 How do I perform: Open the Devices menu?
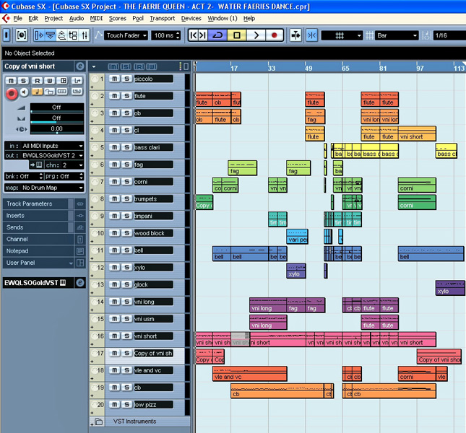[191, 18]
